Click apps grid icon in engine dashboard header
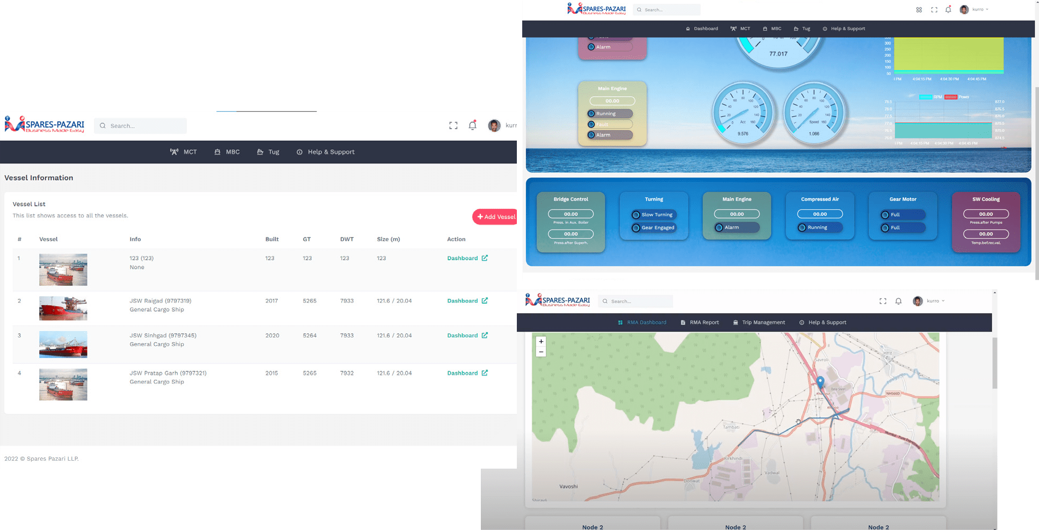 coord(919,10)
